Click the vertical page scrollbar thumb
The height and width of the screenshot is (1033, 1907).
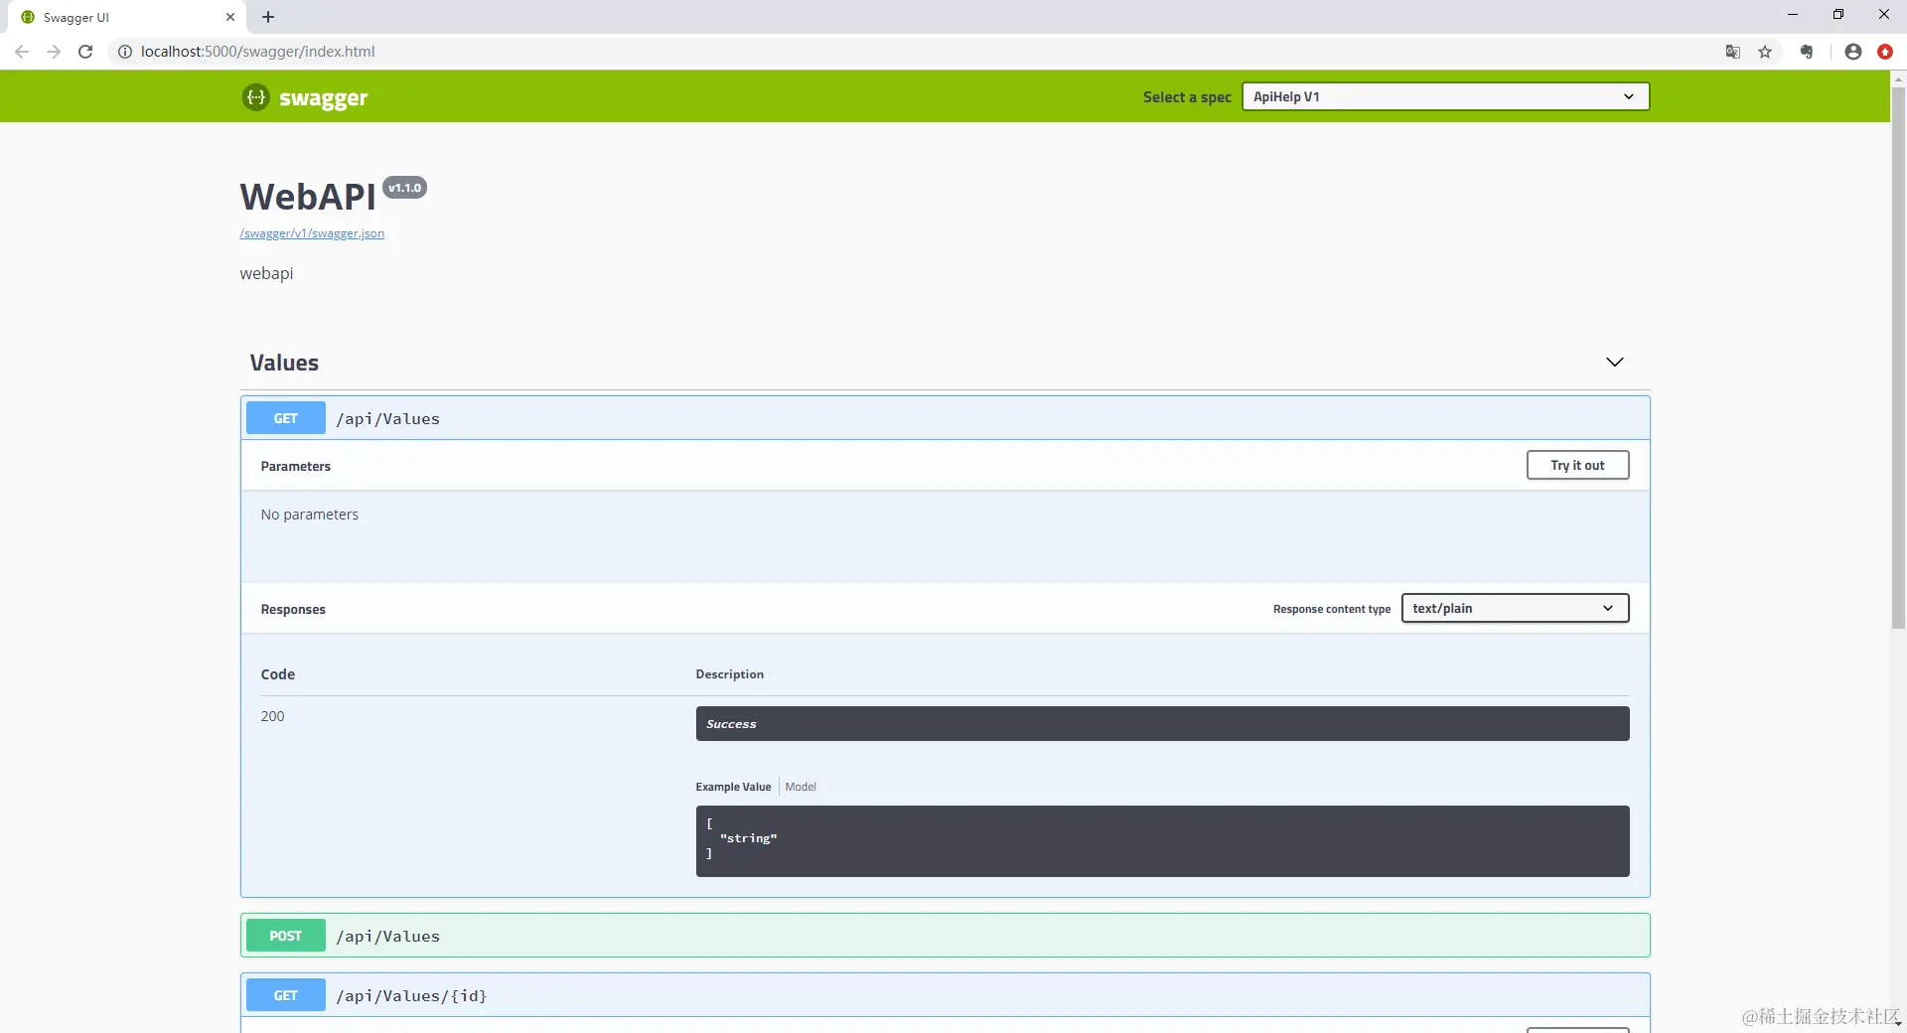click(x=1898, y=358)
